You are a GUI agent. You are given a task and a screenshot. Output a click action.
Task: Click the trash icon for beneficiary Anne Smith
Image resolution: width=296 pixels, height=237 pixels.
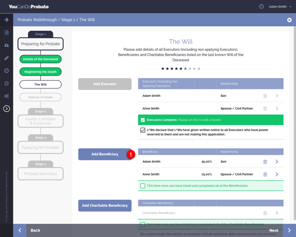point(265,174)
